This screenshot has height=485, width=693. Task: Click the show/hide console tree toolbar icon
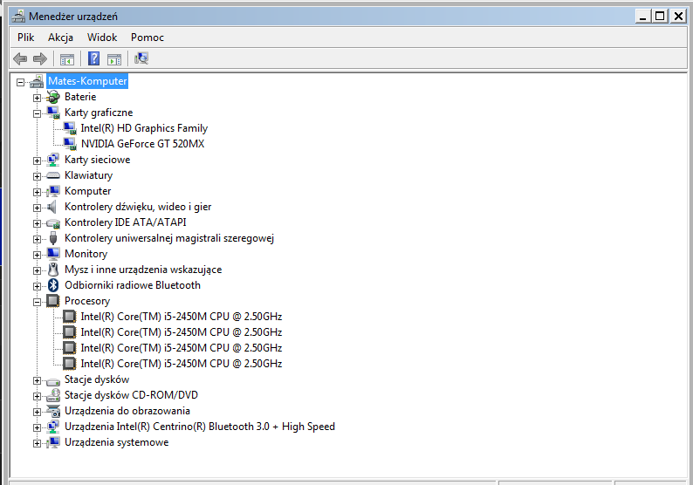[67, 58]
